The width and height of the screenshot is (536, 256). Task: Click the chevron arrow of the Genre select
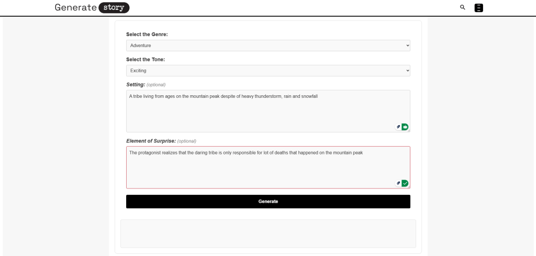[407, 46]
